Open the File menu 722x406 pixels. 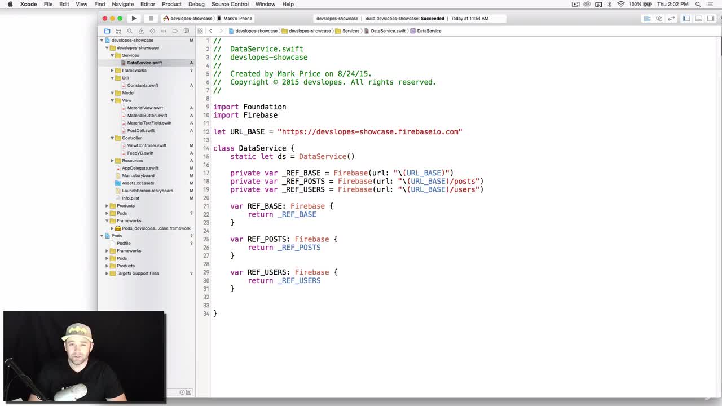click(x=48, y=4)
